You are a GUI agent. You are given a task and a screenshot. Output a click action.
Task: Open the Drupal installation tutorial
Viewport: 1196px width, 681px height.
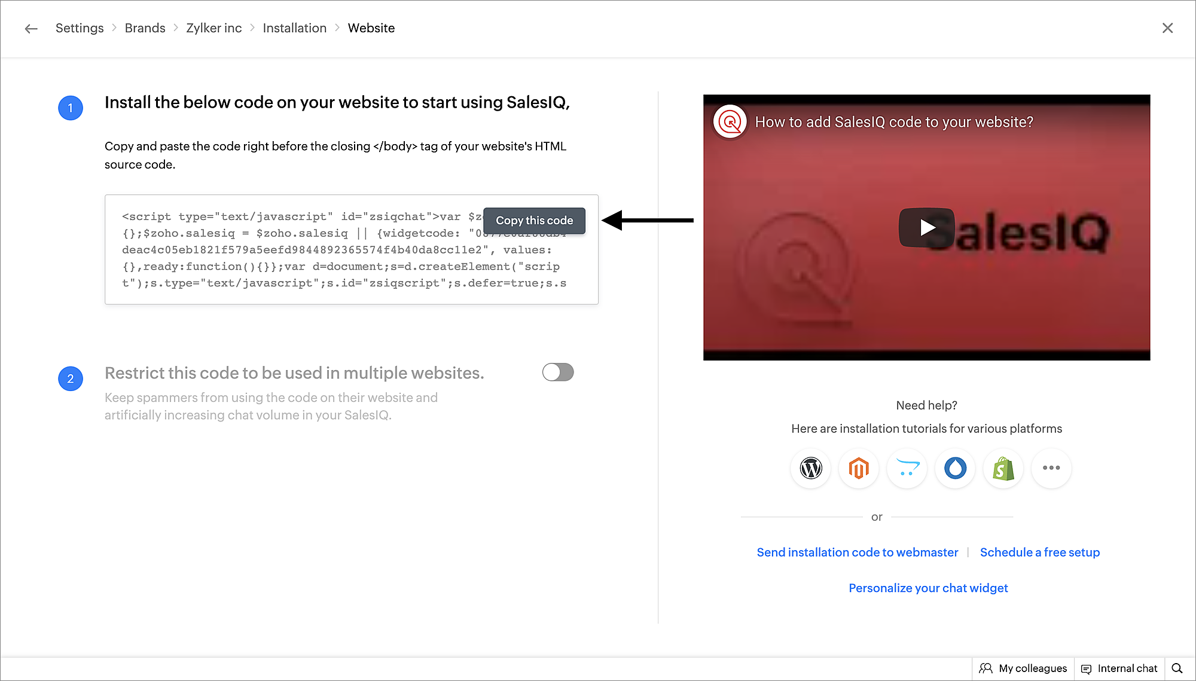point(955,468)
